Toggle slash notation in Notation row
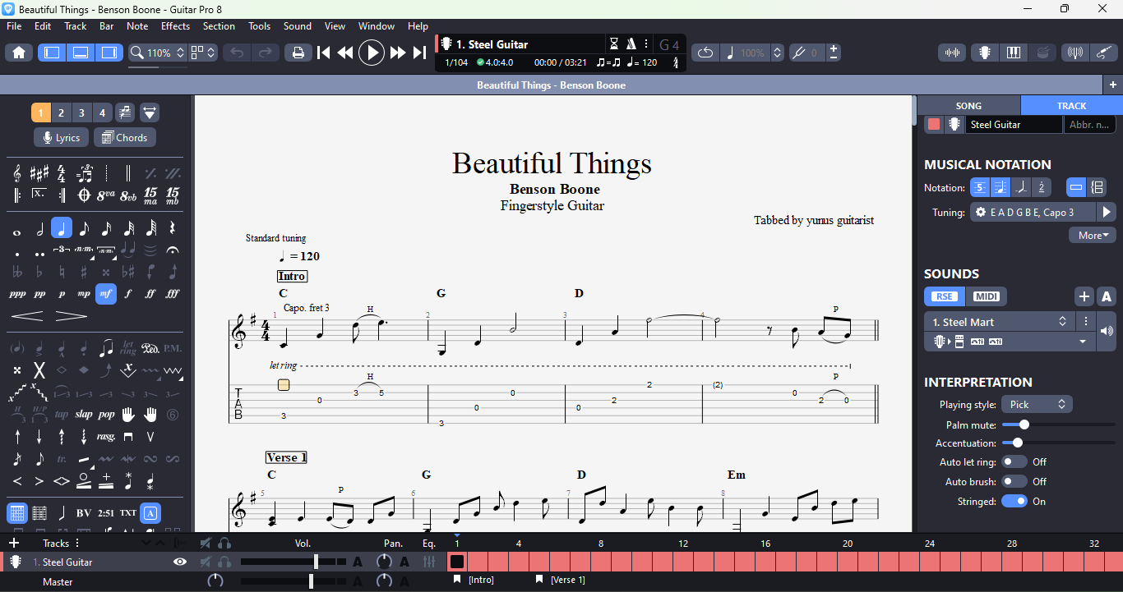The height and width of the screenshot is (592, 1123). pyautogui.click(x=1021, y=188)
